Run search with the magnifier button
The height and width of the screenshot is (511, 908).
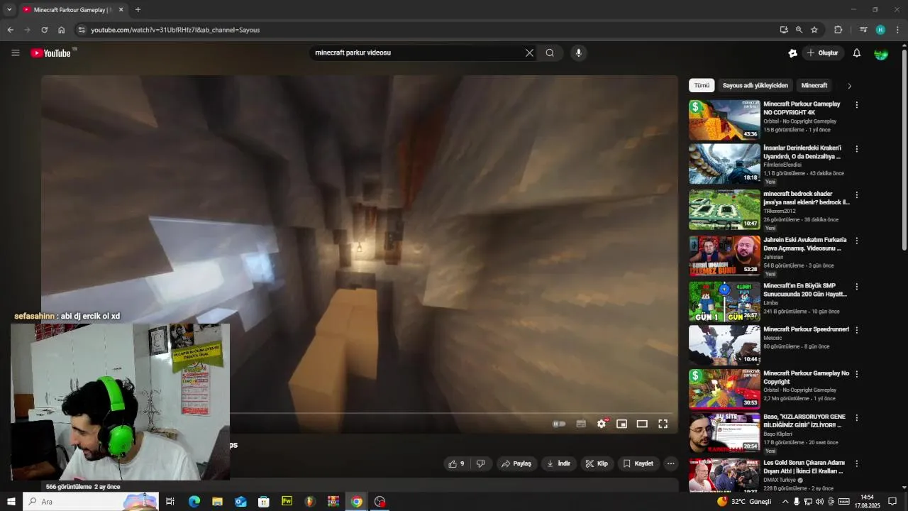(550, 53)
